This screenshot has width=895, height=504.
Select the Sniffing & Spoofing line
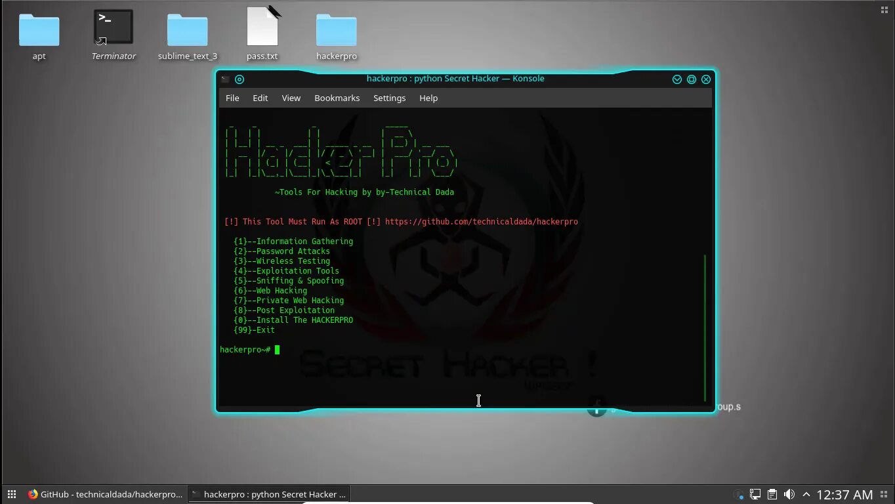[289, 281]
